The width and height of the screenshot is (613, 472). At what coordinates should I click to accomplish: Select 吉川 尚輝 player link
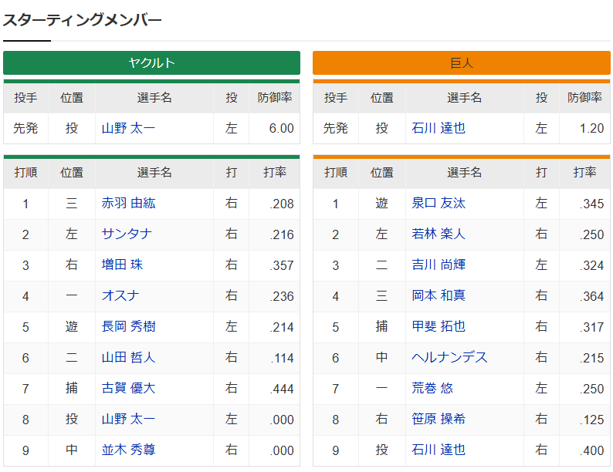[x=439, y=265]
